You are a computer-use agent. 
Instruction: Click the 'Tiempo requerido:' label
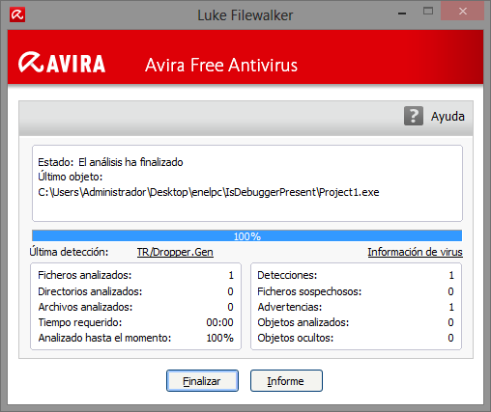pos(80,322)
